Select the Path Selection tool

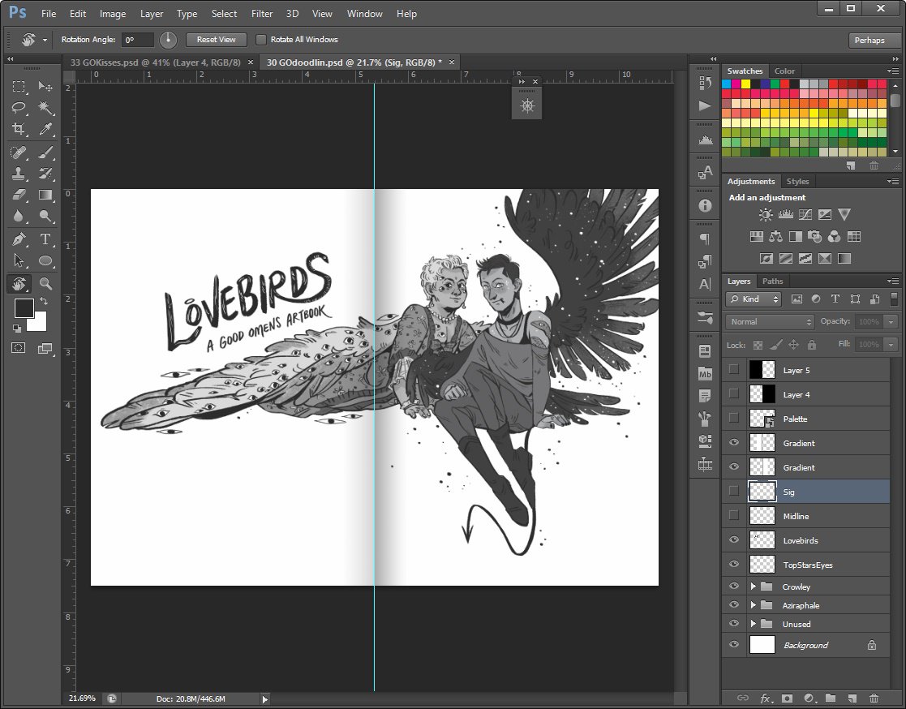click(19, 260)
